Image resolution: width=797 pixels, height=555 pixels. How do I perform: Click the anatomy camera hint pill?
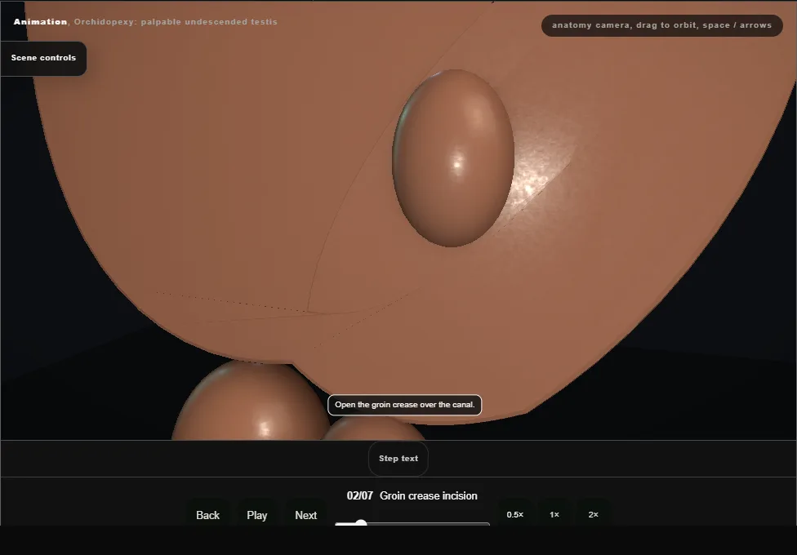pos(661,25)
